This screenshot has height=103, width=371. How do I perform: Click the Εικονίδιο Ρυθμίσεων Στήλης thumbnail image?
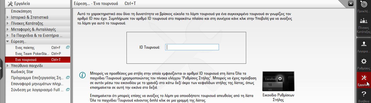tap(278, 82)
